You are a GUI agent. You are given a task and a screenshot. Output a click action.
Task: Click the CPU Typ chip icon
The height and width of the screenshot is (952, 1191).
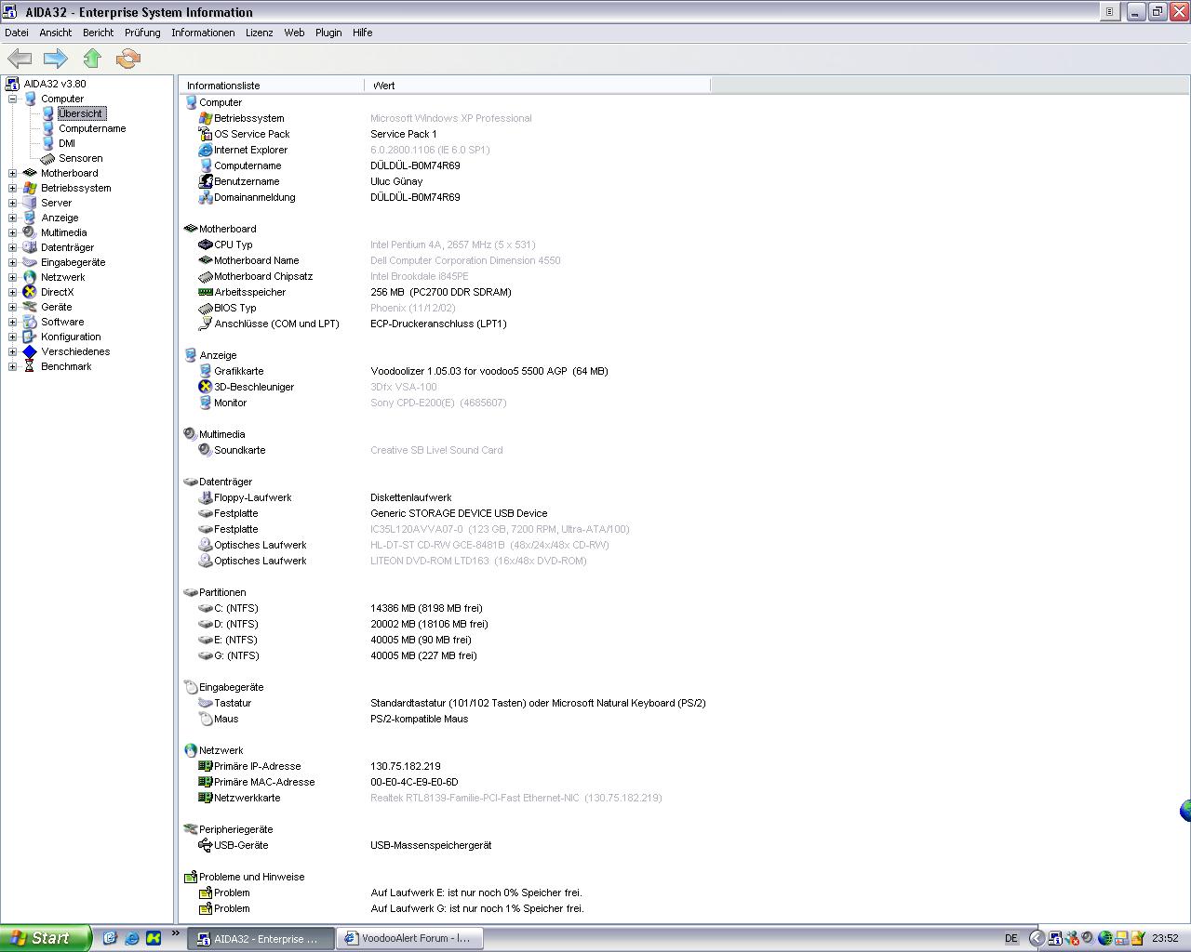pyautogui.click(x=206, y=245)
